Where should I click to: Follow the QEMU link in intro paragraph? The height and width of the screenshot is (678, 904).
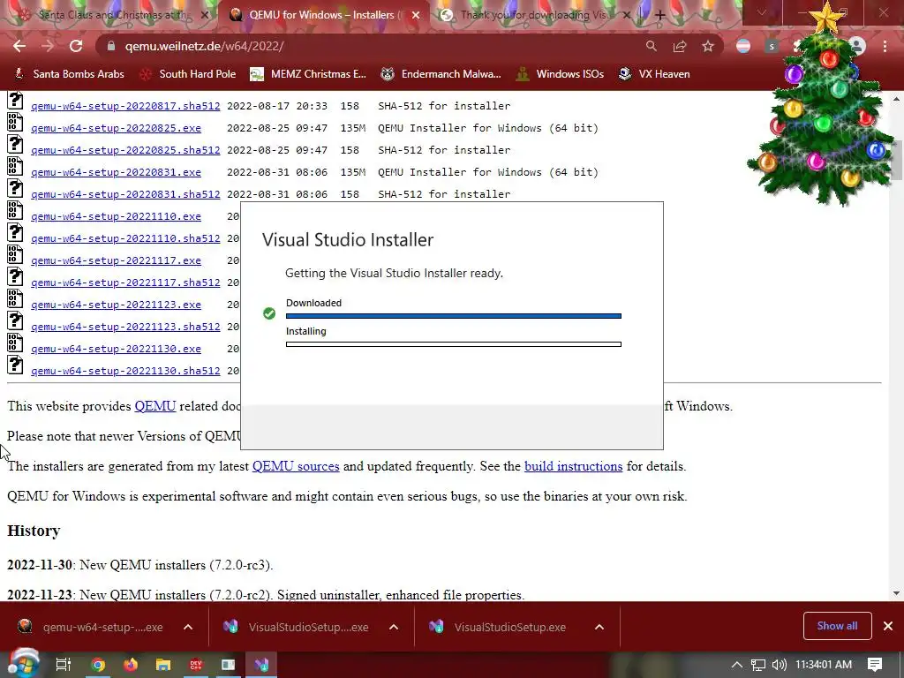pos(155,406)
